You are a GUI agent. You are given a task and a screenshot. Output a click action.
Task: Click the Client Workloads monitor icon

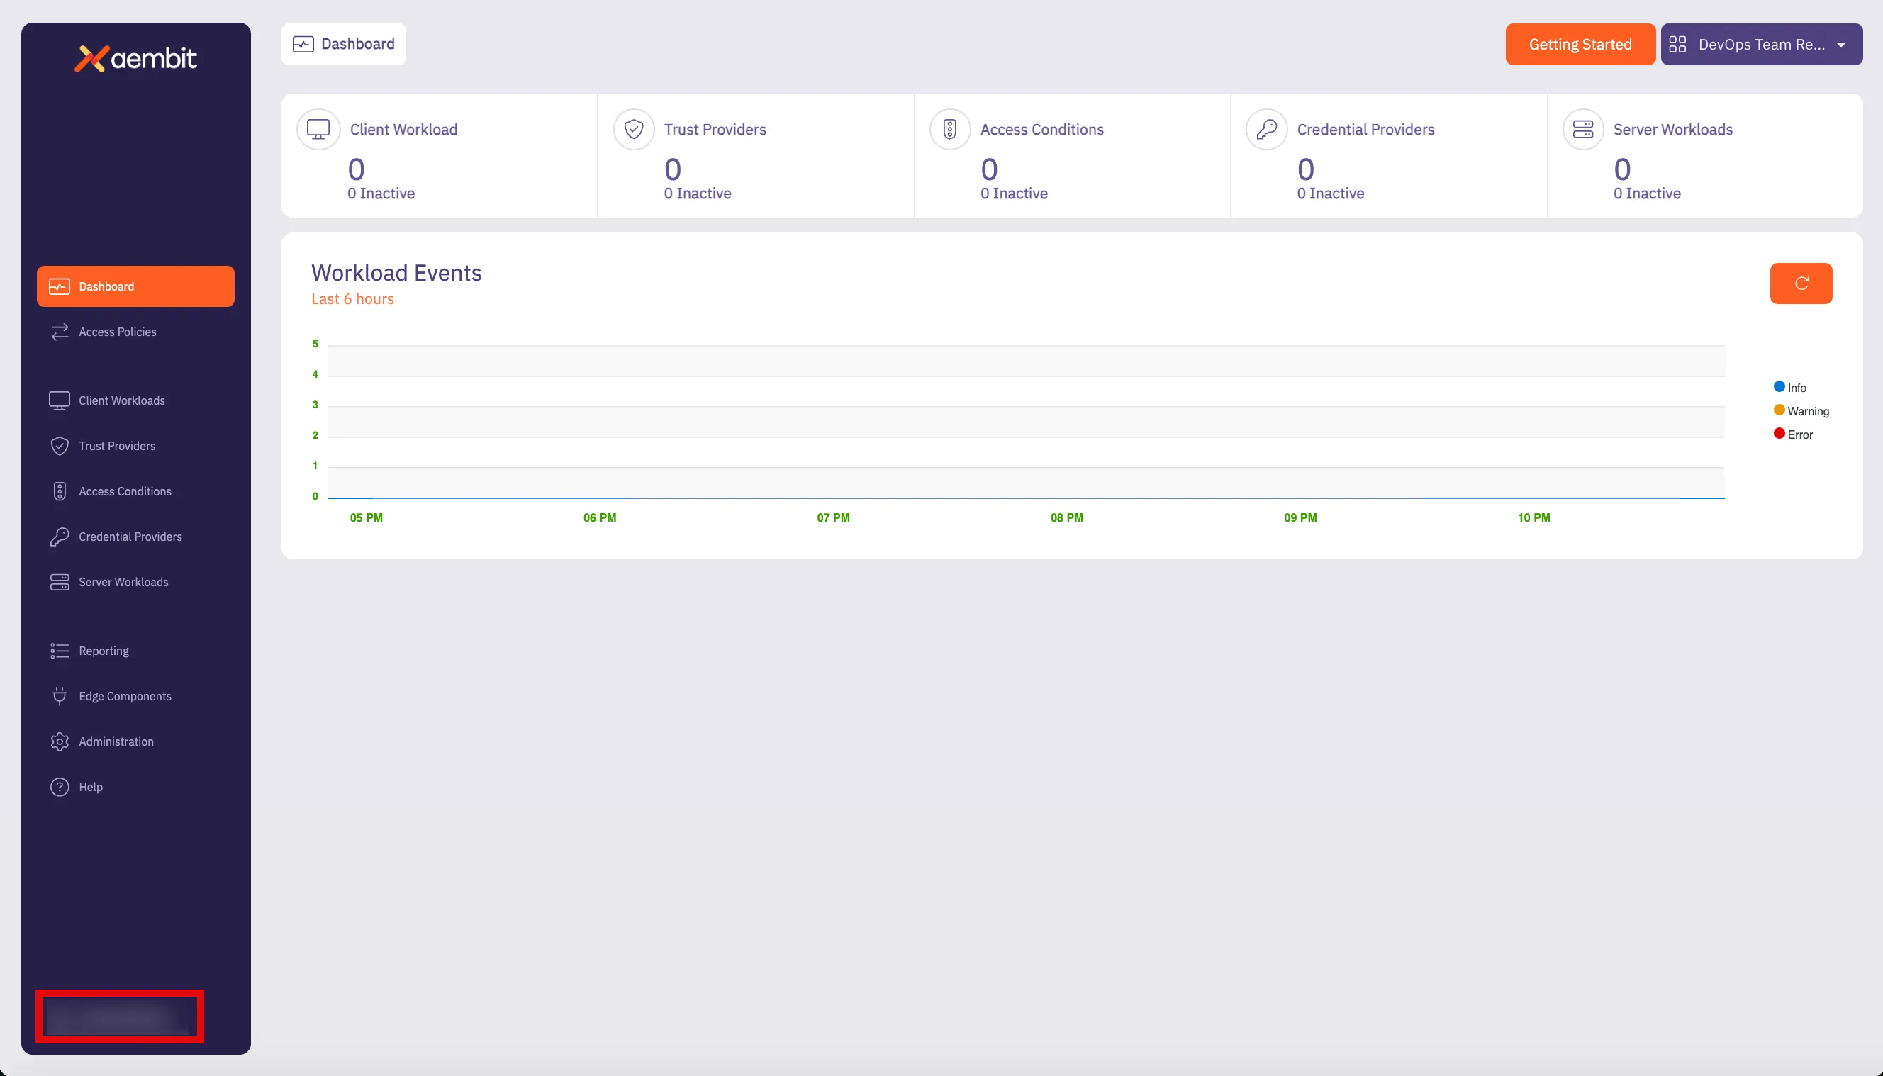tap(59, 400)
